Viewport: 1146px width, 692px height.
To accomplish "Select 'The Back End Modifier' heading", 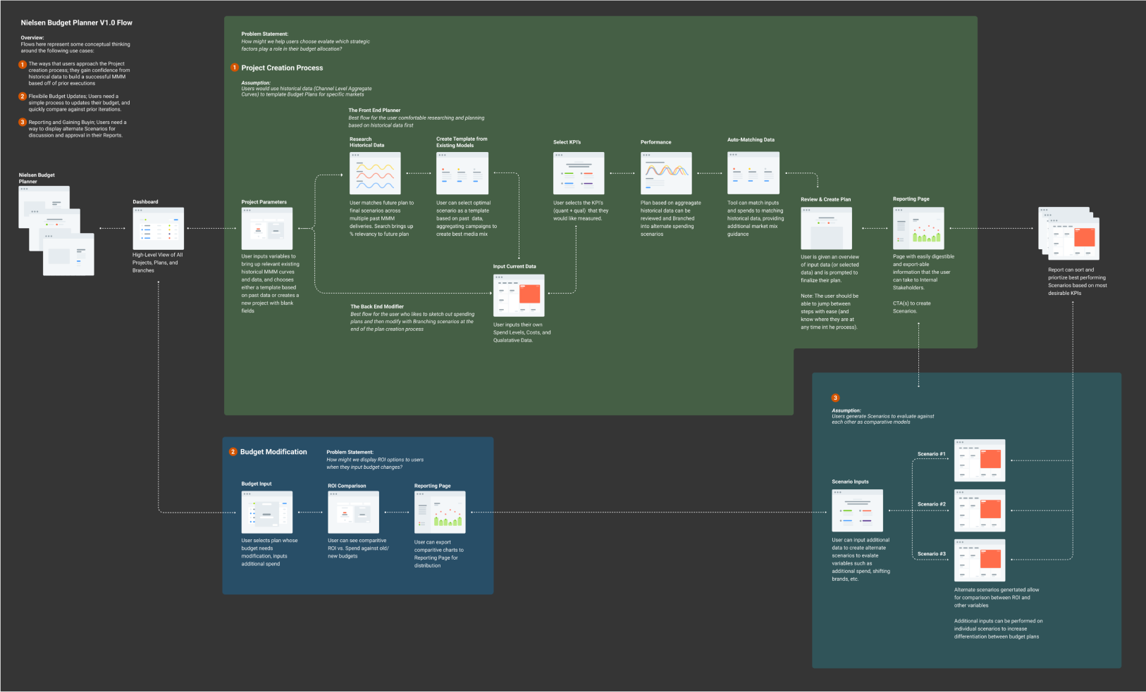I will coord(377,307).
